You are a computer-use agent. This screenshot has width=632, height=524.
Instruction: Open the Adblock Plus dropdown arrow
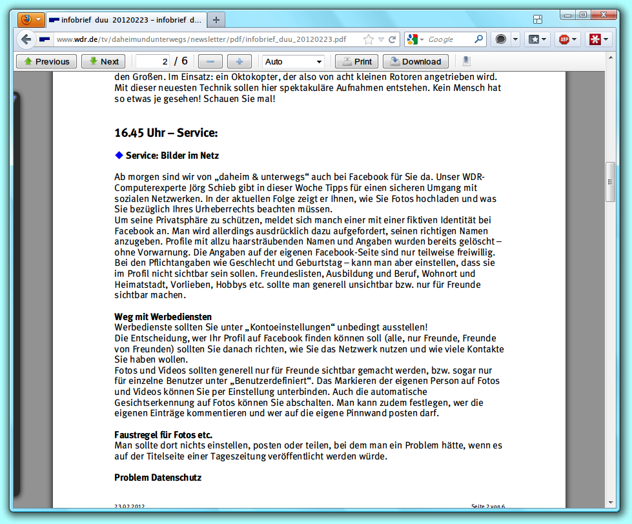575,39
